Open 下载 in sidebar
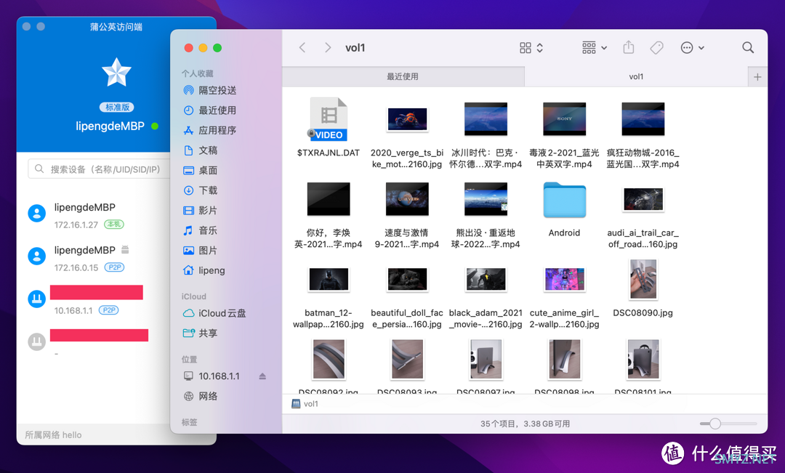Viewport: 785px width, 473px height. tap(201, 190)
